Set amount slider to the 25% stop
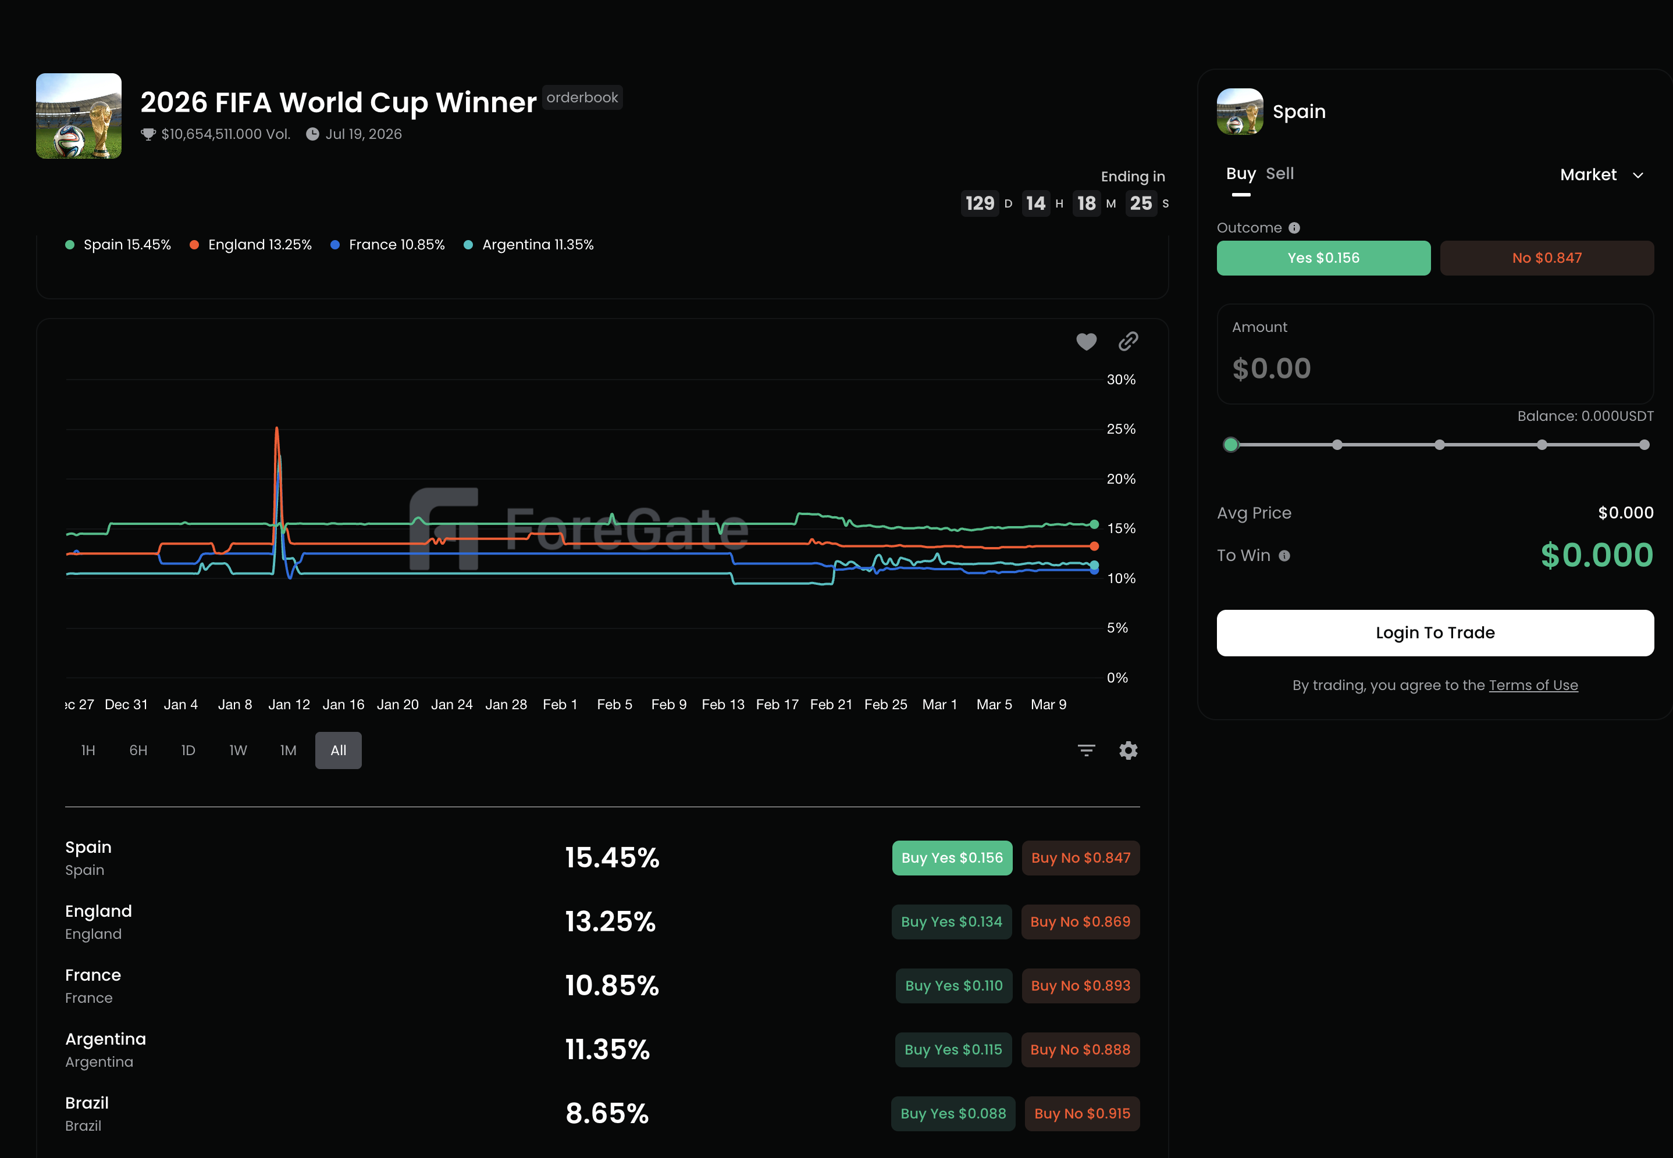 click(1337, 445)
